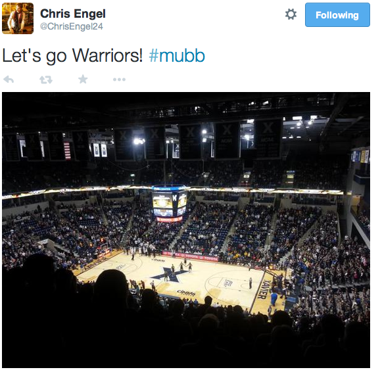Open the more options ellipsis menu
This screenshot has width=380, height=374.
click(119, 80)
